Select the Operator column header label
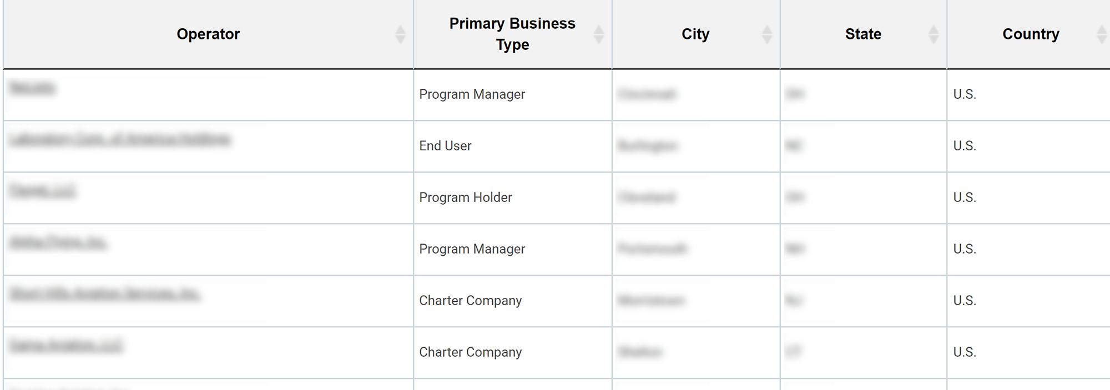The image size is (1110, 390). point(208,34)
